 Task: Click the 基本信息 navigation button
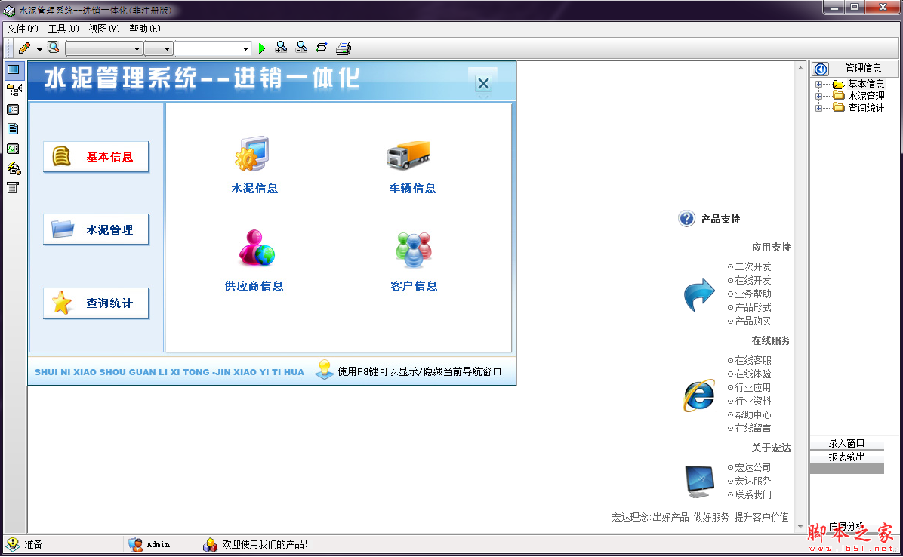[96, 157]
